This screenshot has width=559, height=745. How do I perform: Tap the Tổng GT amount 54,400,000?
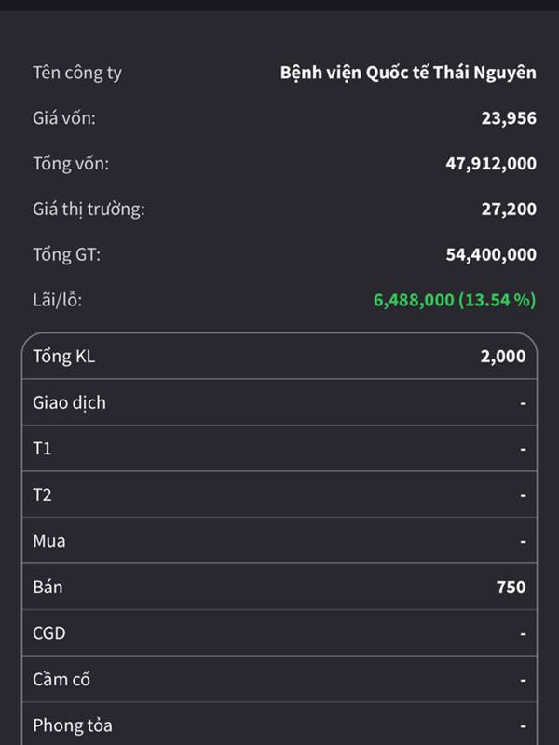pos(491,254)
